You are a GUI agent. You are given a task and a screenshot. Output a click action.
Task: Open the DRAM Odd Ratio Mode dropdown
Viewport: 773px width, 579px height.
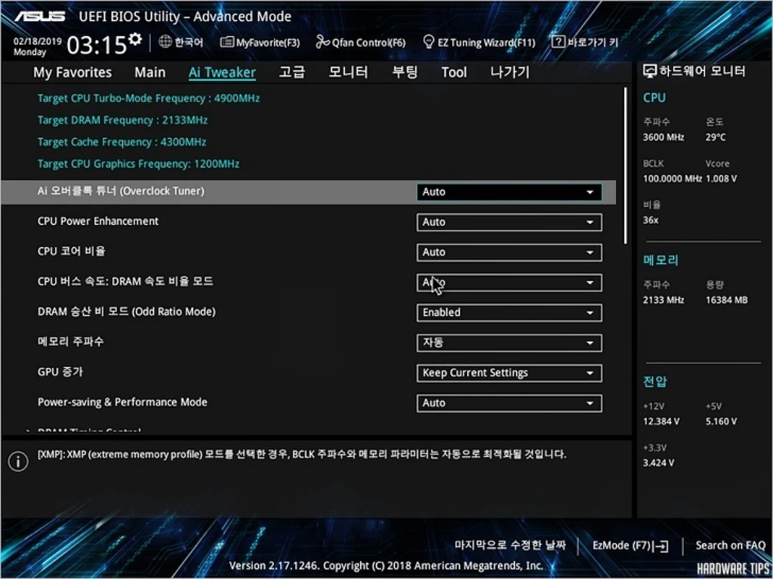pos(509,313)
